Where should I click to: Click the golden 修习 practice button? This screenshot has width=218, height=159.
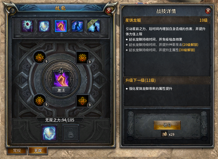click(x=167, y=125)
